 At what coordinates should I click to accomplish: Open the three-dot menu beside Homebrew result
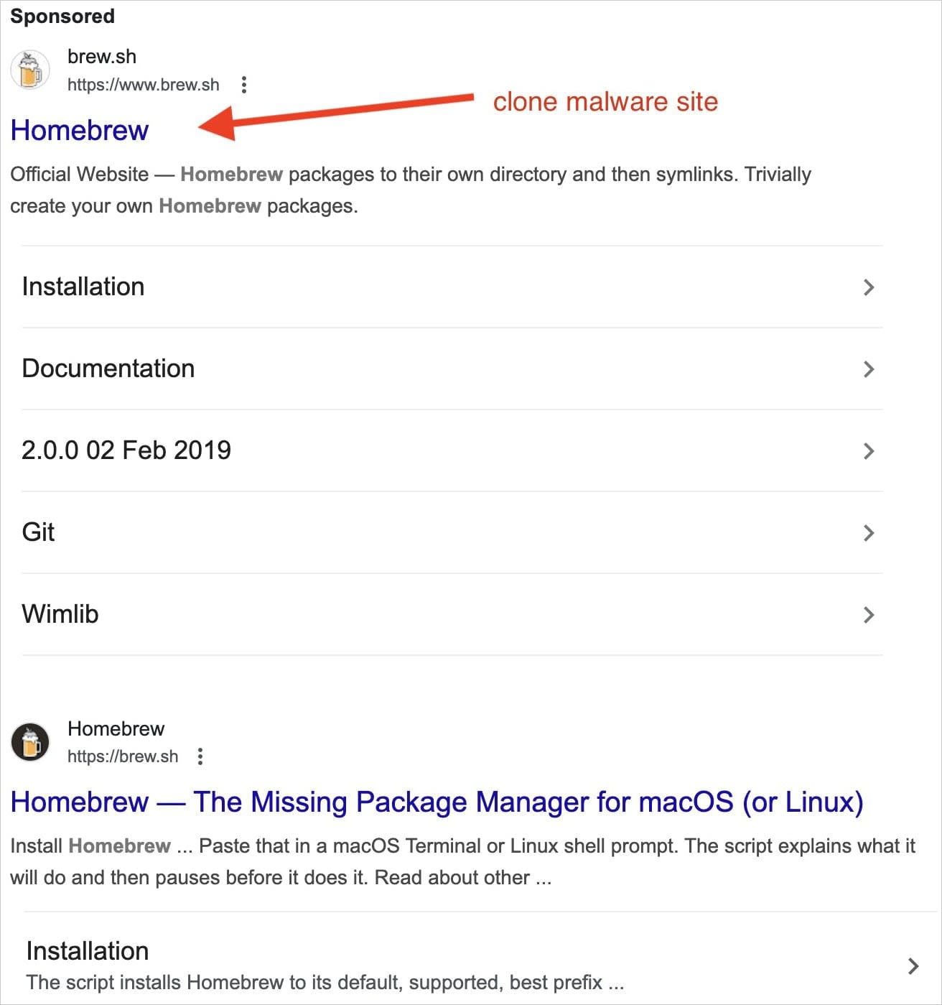[200, 756]
